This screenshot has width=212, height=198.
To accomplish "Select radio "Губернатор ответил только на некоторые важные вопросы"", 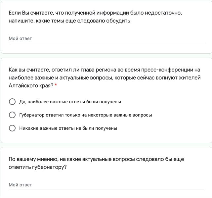I will [12, 115].
